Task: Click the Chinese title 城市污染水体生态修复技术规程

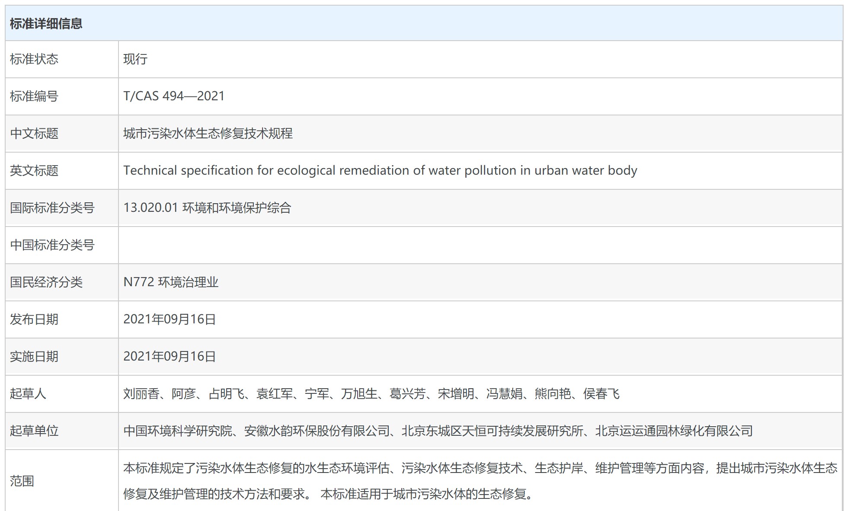Action: pyautogui.click(x=208, y=133)
